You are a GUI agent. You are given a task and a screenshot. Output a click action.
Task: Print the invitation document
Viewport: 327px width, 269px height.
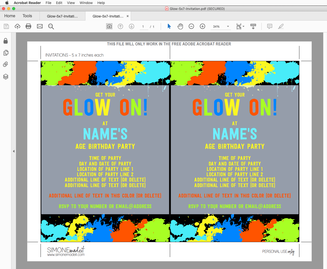click(28, 26)
